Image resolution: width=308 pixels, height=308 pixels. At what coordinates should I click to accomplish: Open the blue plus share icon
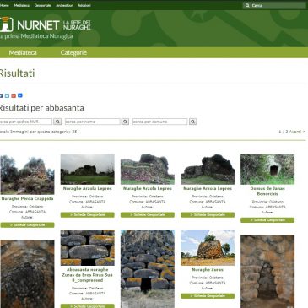pos(20,95)
